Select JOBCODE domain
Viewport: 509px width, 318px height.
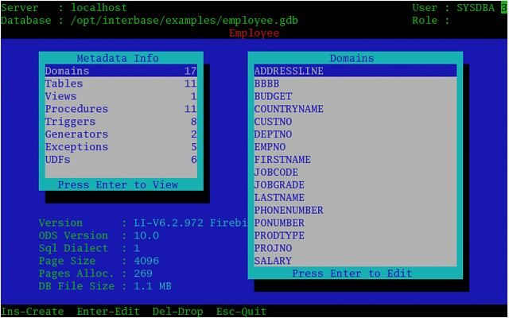point(356,172)
